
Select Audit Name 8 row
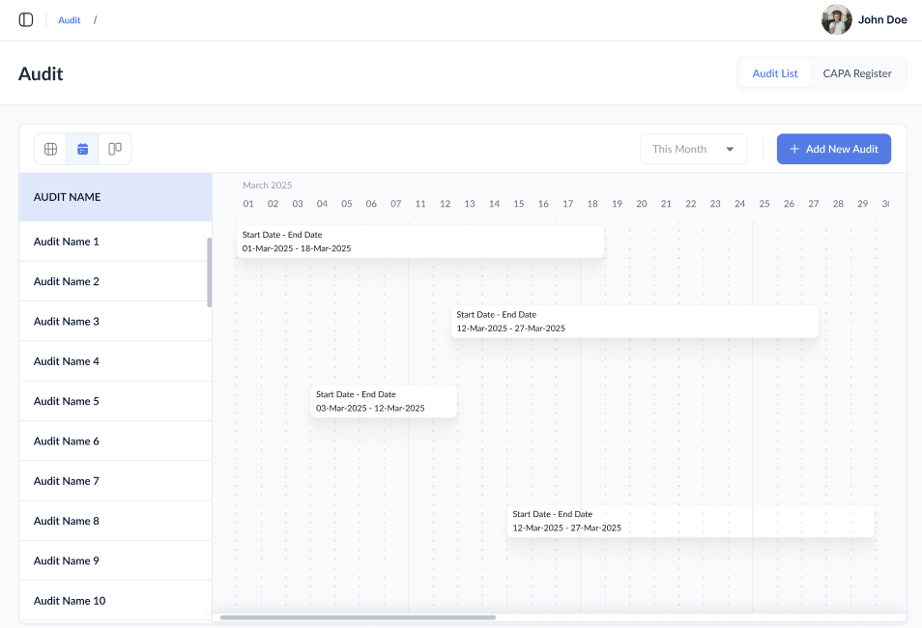coord(67,521)
